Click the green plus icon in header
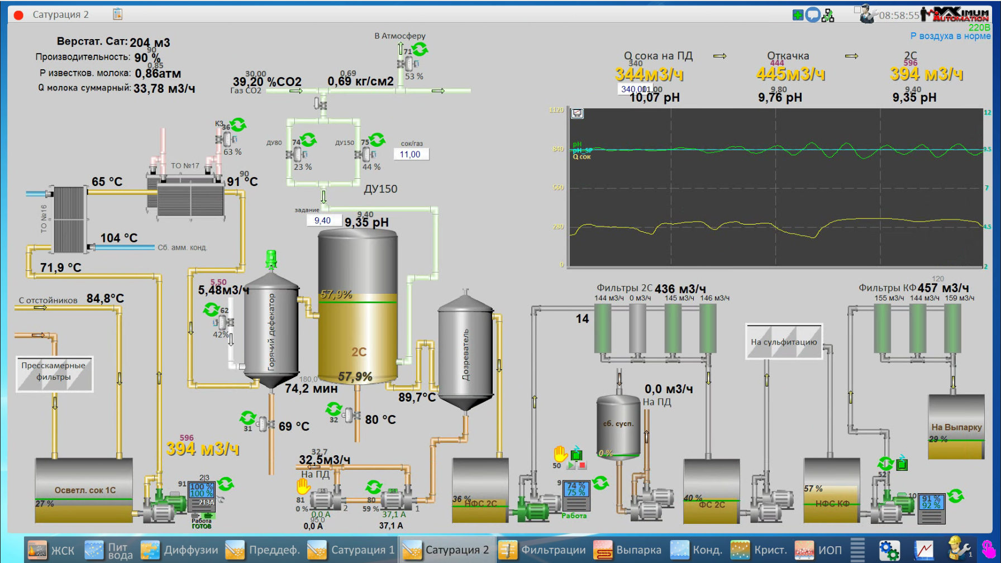Screen dimensions: 1001x563 coord(798,15)
